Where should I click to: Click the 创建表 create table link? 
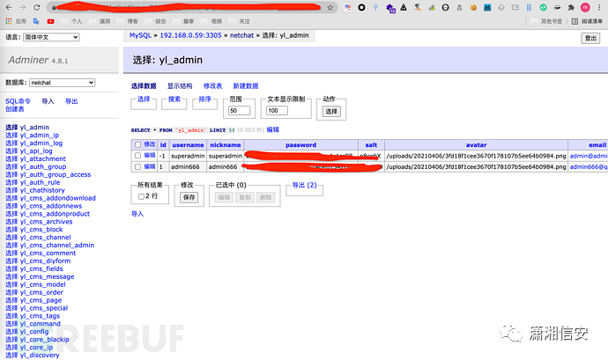pyautogui.click(x=15, y=109)
